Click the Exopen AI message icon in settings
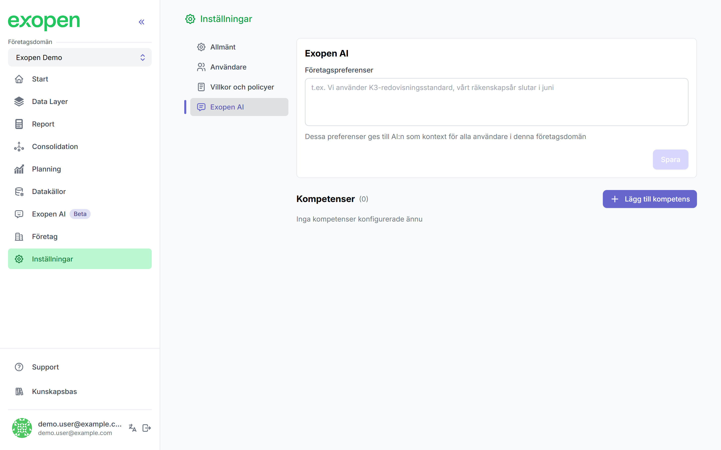The image size is (721, 450). click(x=201, y=107)
